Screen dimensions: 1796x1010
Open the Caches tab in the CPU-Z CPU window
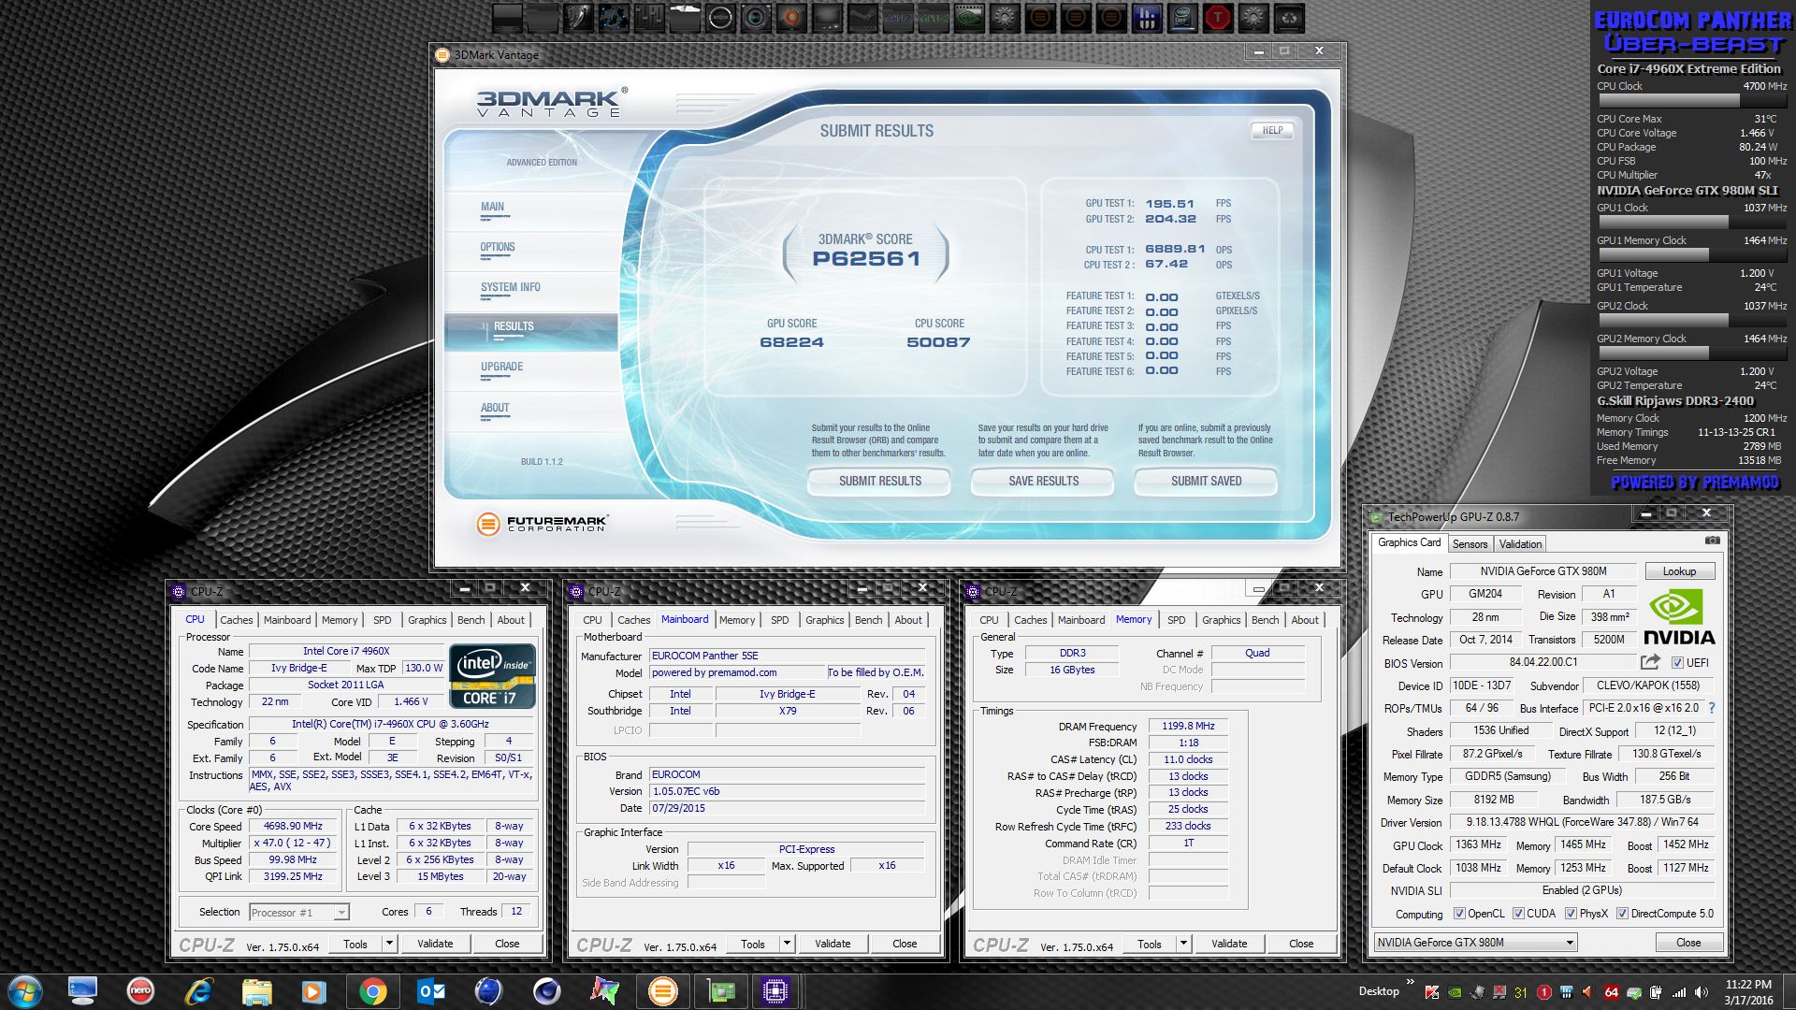tap(237, 620)
